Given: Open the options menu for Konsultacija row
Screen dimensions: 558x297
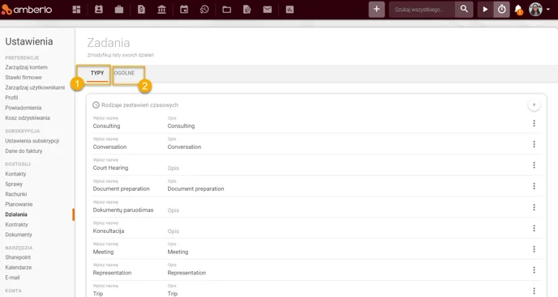Looking at the screenshot, I should [534, 228].
